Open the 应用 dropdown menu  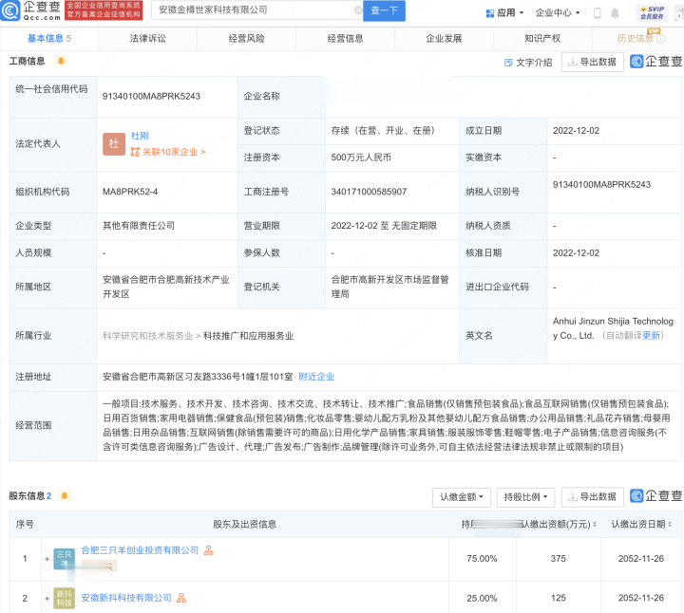pyautogui.click(x=504, y=12)
